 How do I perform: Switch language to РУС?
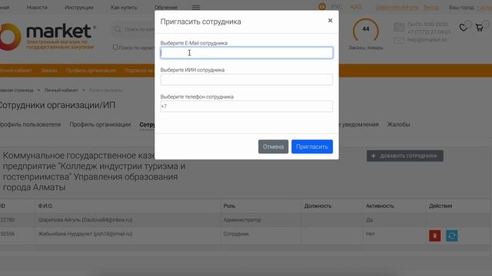tap(337, 7)
